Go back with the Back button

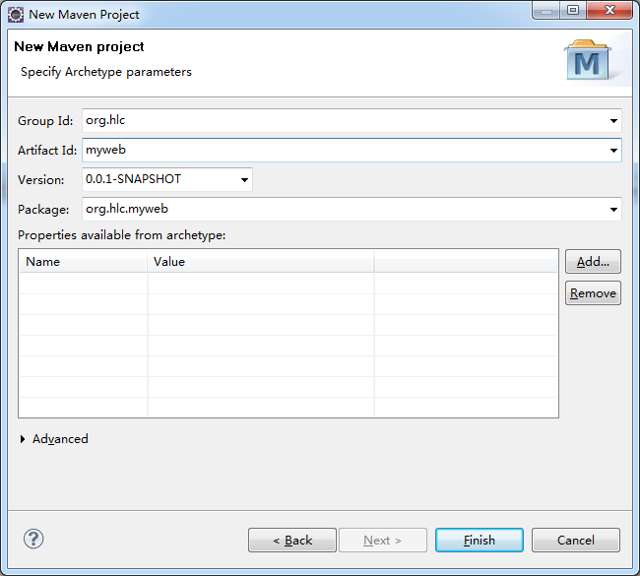(x=292, y=541)
